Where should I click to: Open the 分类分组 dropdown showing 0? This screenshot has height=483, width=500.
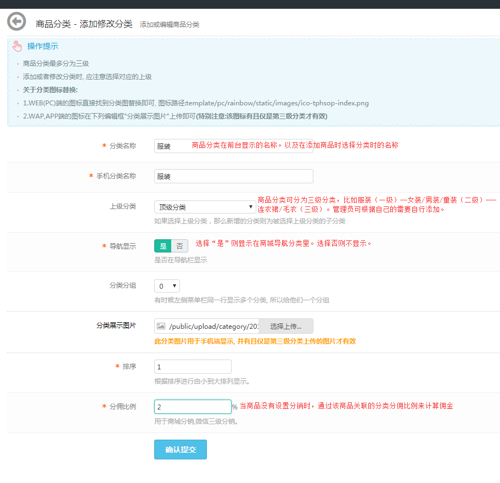[x=166, y=285]
